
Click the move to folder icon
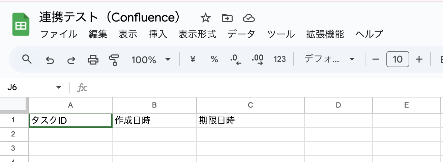click(227, 18)
